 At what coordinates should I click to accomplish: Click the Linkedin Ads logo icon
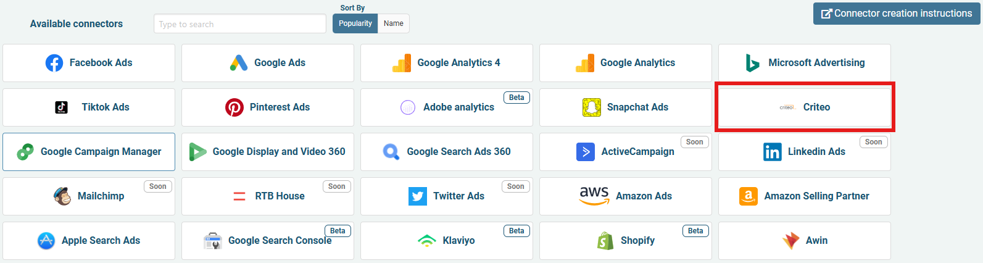(772, 152)
